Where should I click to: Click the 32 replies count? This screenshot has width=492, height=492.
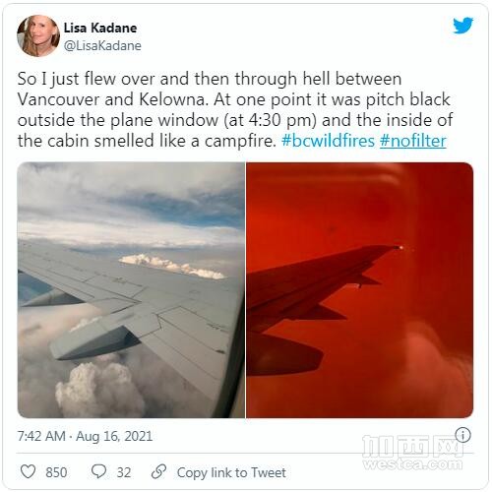tap(124, 472)
